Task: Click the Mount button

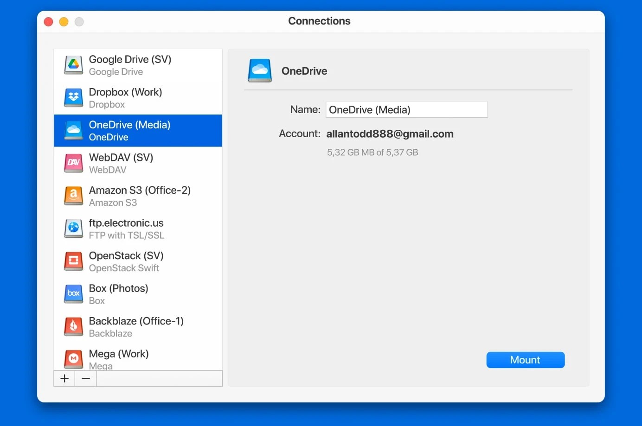Action: 525,360
